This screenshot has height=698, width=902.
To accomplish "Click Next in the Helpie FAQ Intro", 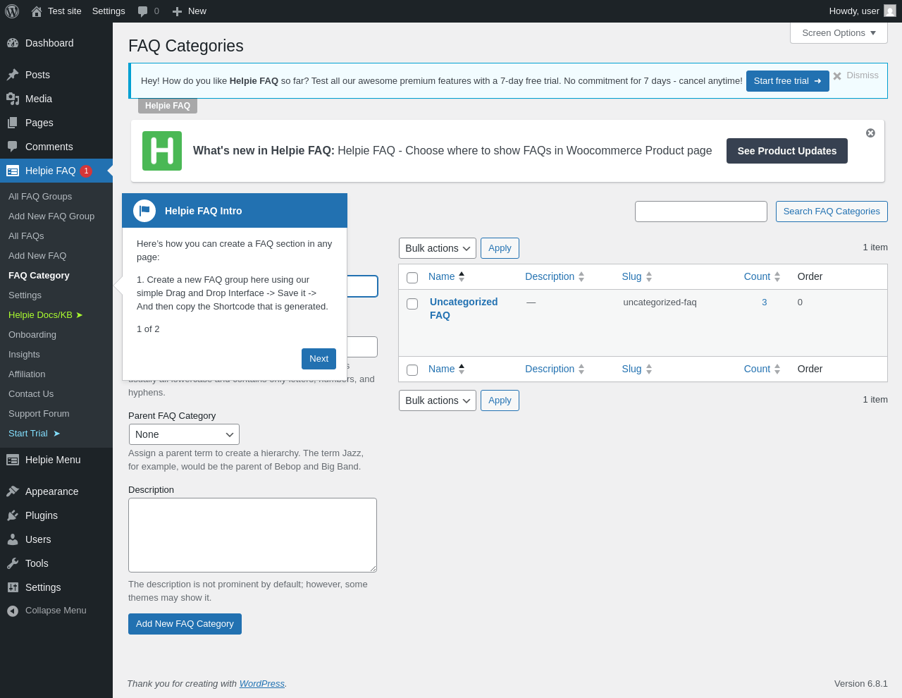I will click(x=319, y=359).
